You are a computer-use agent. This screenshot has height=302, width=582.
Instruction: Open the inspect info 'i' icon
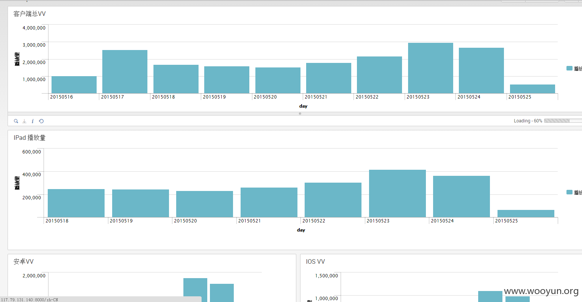33,121
